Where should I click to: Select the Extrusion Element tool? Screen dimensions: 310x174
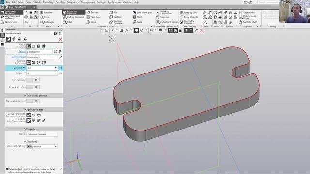pyautogui.click(x=74, y=12)
